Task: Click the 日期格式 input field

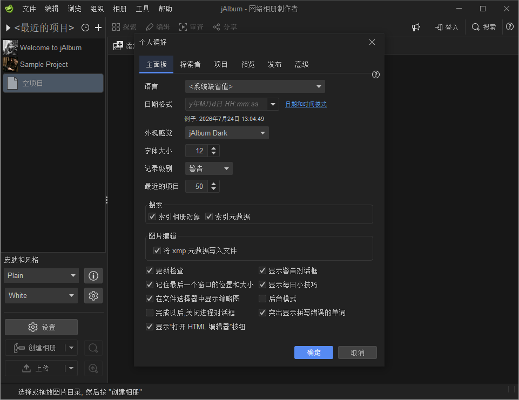Action: pyautogui.click(x=226, y=104)
